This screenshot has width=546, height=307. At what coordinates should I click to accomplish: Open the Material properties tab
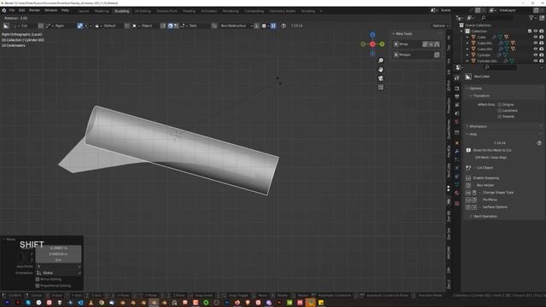click(x=457, y=193)
